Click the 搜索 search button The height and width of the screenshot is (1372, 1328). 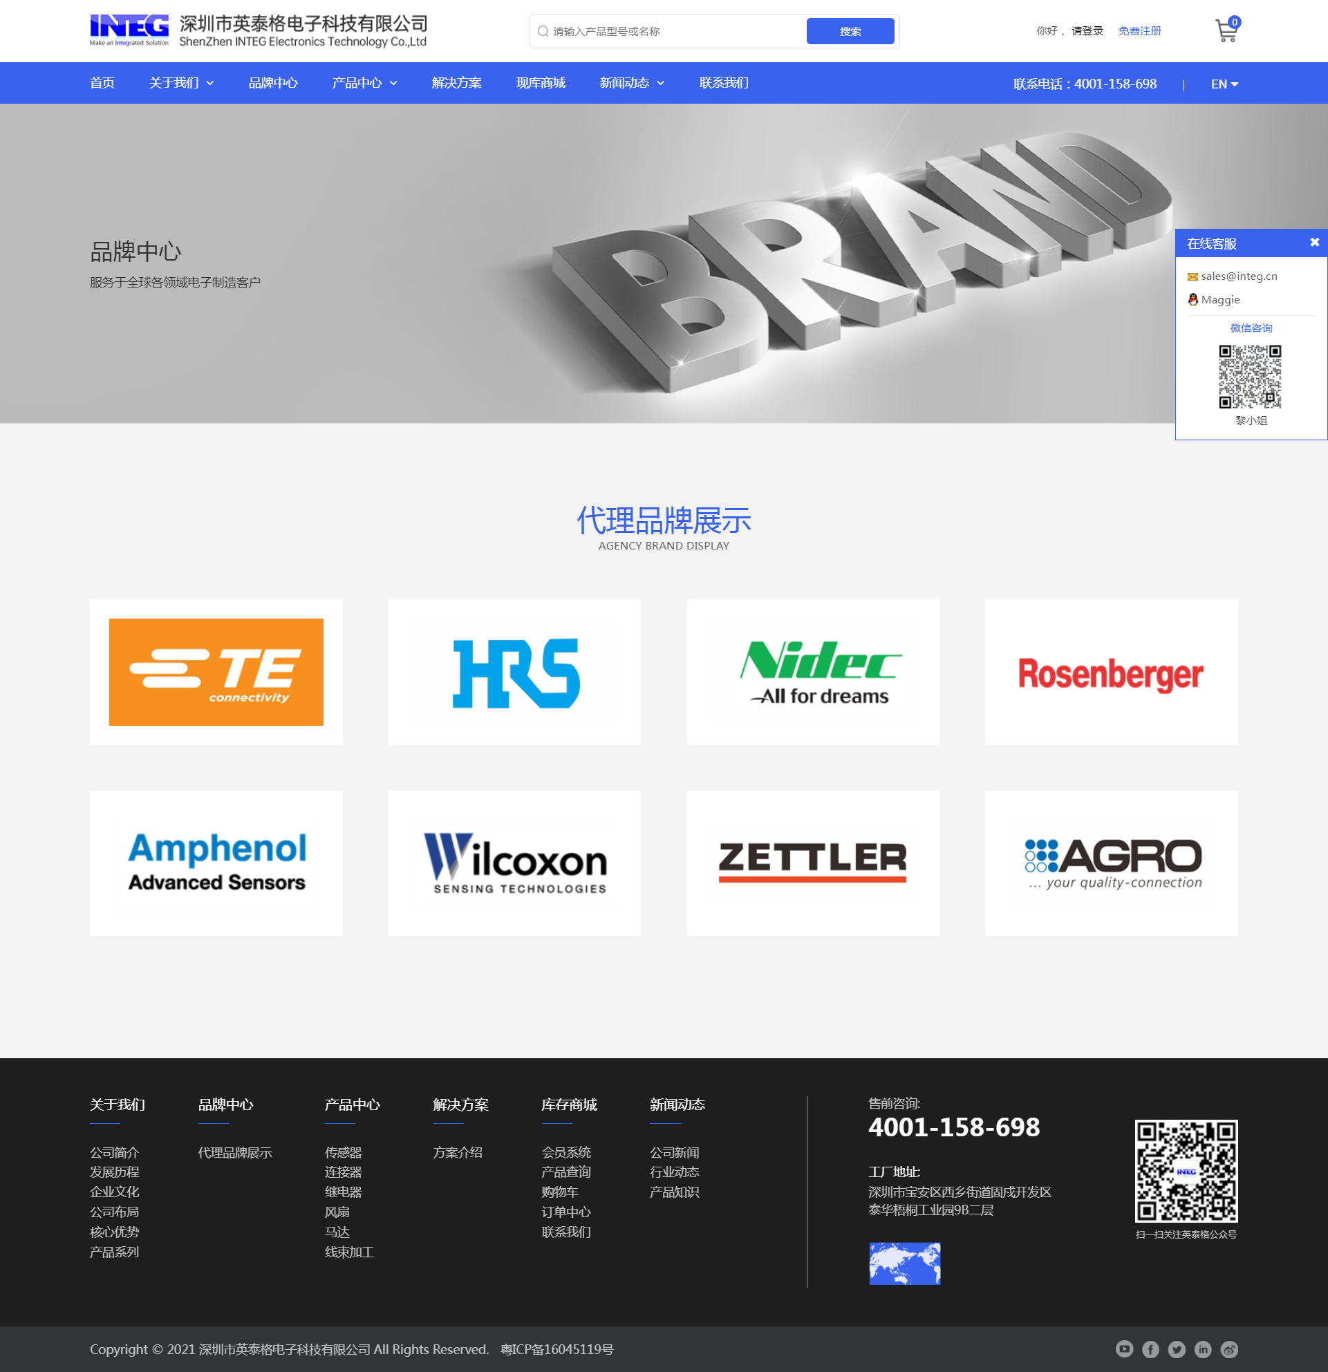[850, 30]
